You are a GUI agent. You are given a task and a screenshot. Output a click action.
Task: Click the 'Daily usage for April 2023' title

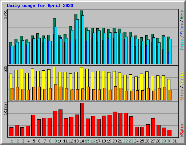pyautogui.click(x=40, y=5)
